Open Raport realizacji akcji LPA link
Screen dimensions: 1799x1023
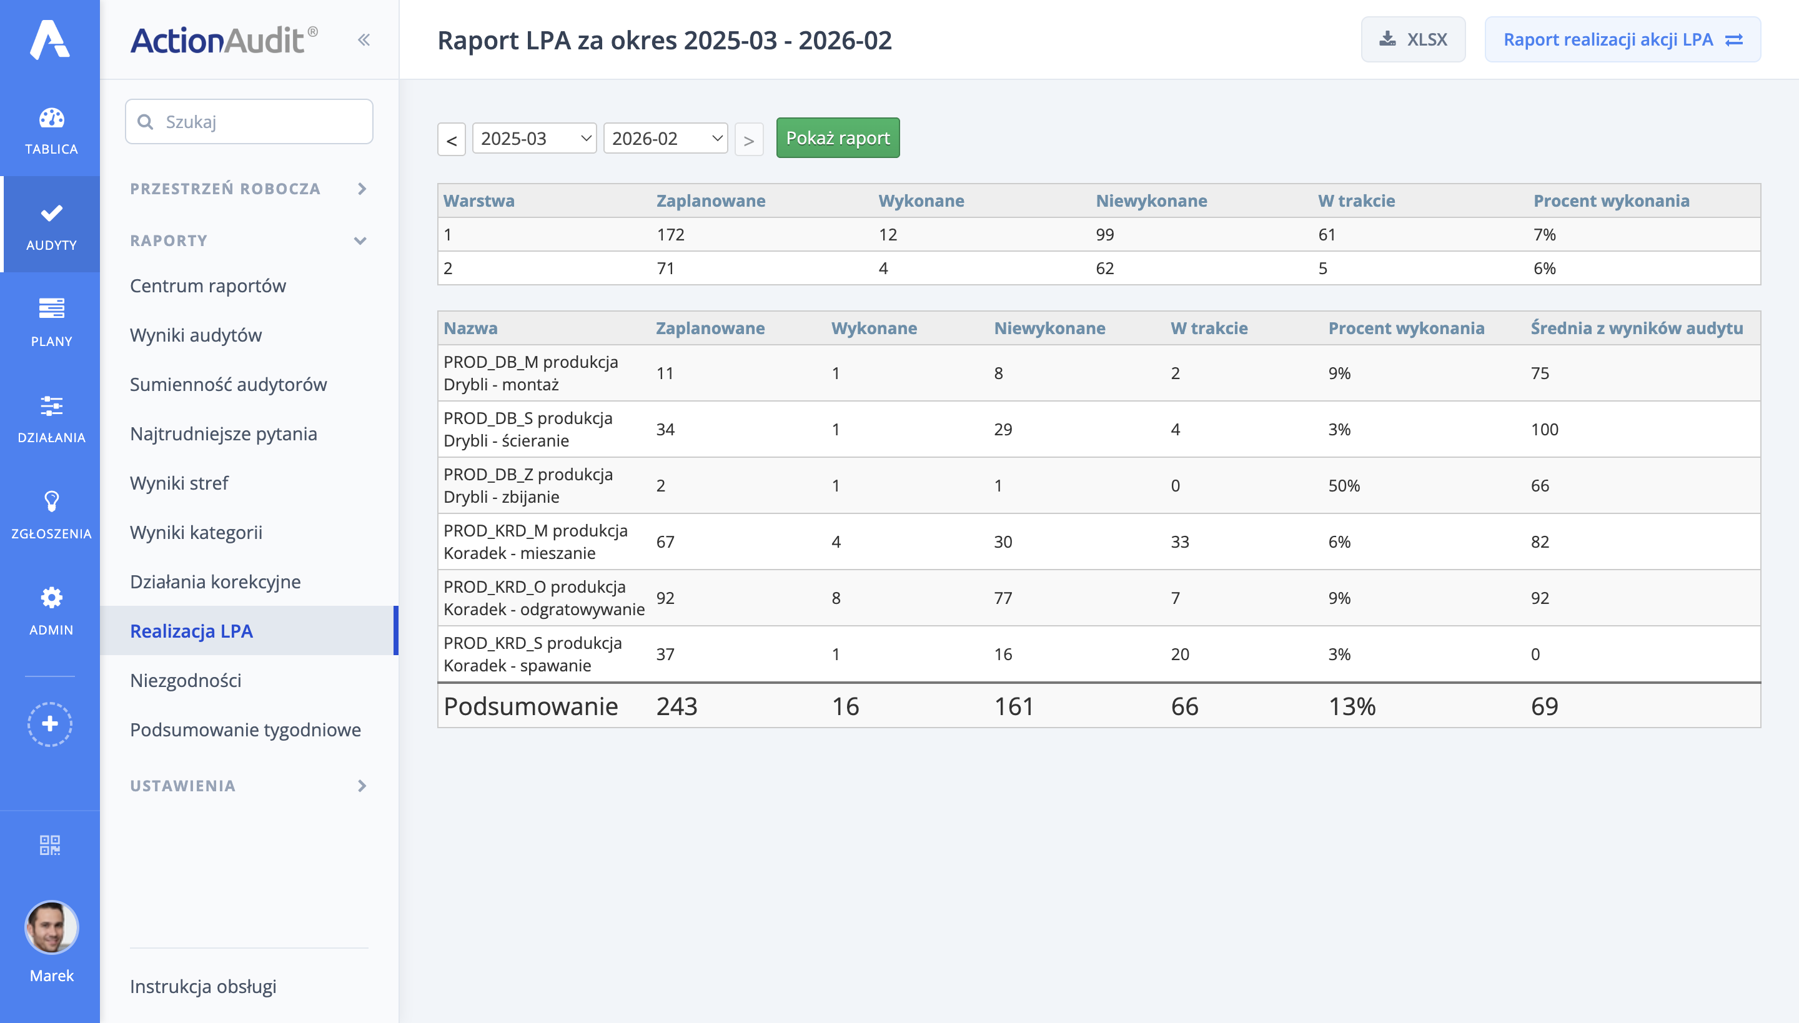(1622, 39)
